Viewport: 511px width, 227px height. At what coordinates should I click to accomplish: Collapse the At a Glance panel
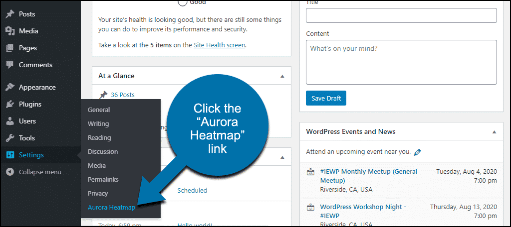tap(282, 76)
